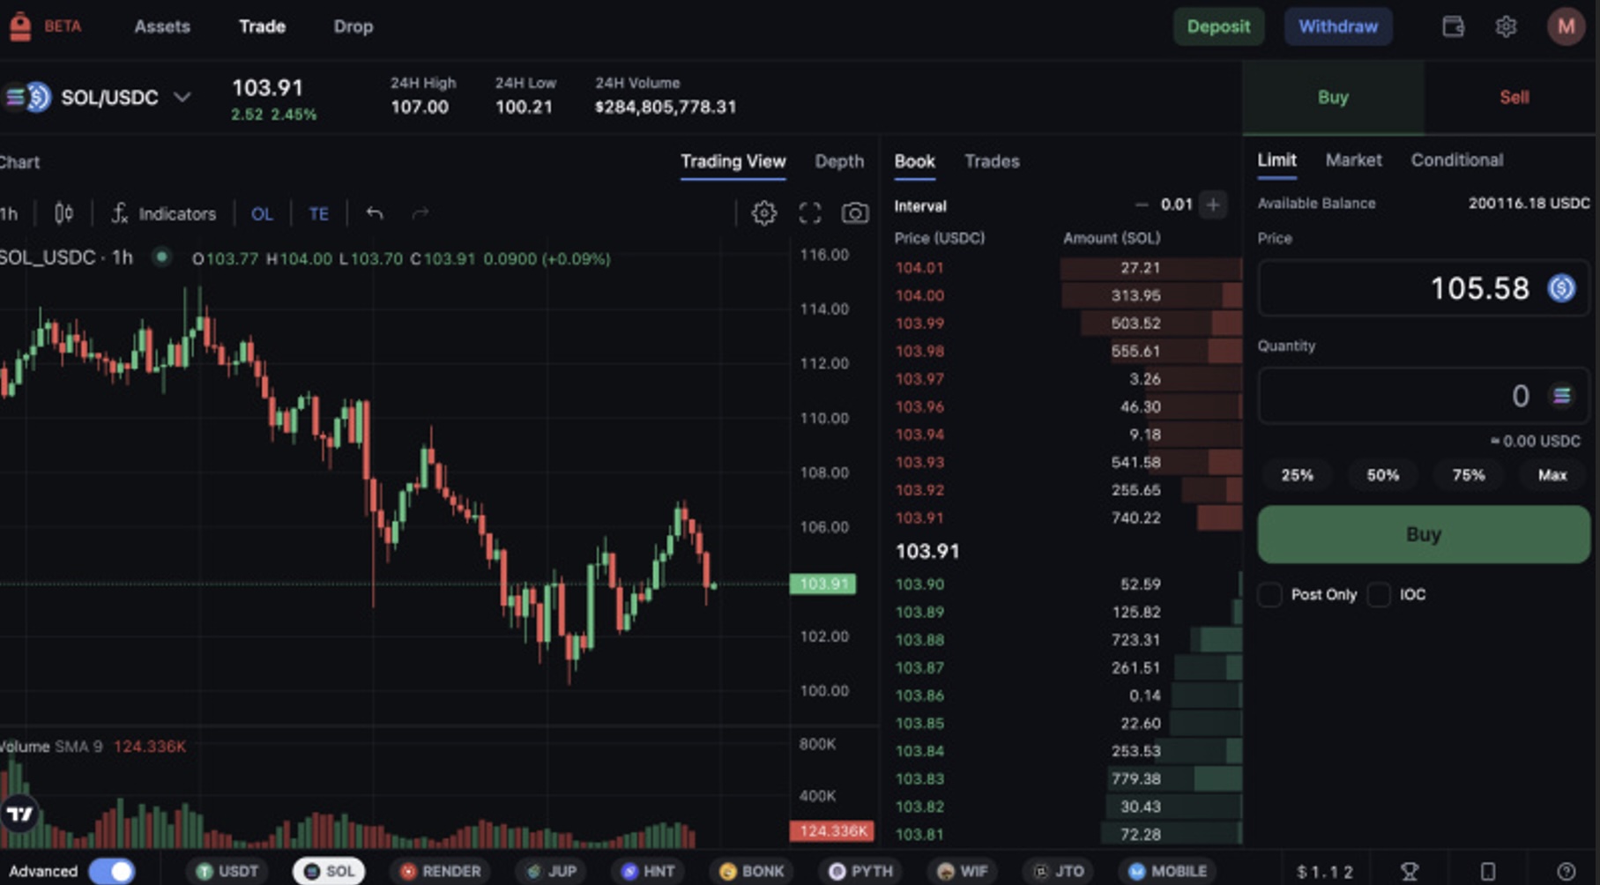Open the wallet icon in header
Screen dimensions: 1600x885
click(1453, 26)
